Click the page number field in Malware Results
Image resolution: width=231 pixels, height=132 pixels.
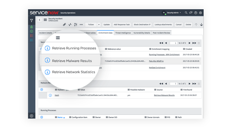click(x=174, y=83)
